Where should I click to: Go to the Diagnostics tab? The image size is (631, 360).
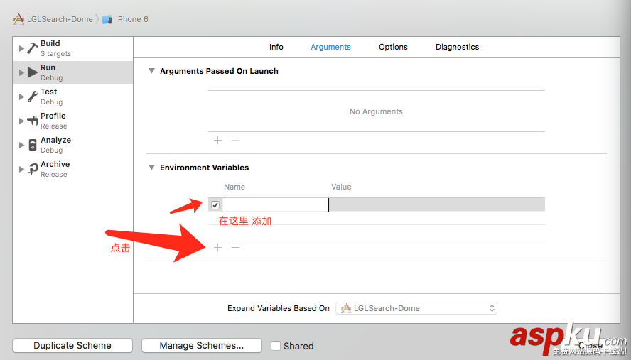click(457, 47)
